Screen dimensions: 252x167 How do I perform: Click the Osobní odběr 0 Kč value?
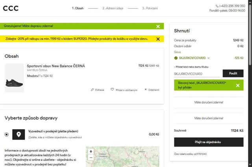[x=241, y=46]
